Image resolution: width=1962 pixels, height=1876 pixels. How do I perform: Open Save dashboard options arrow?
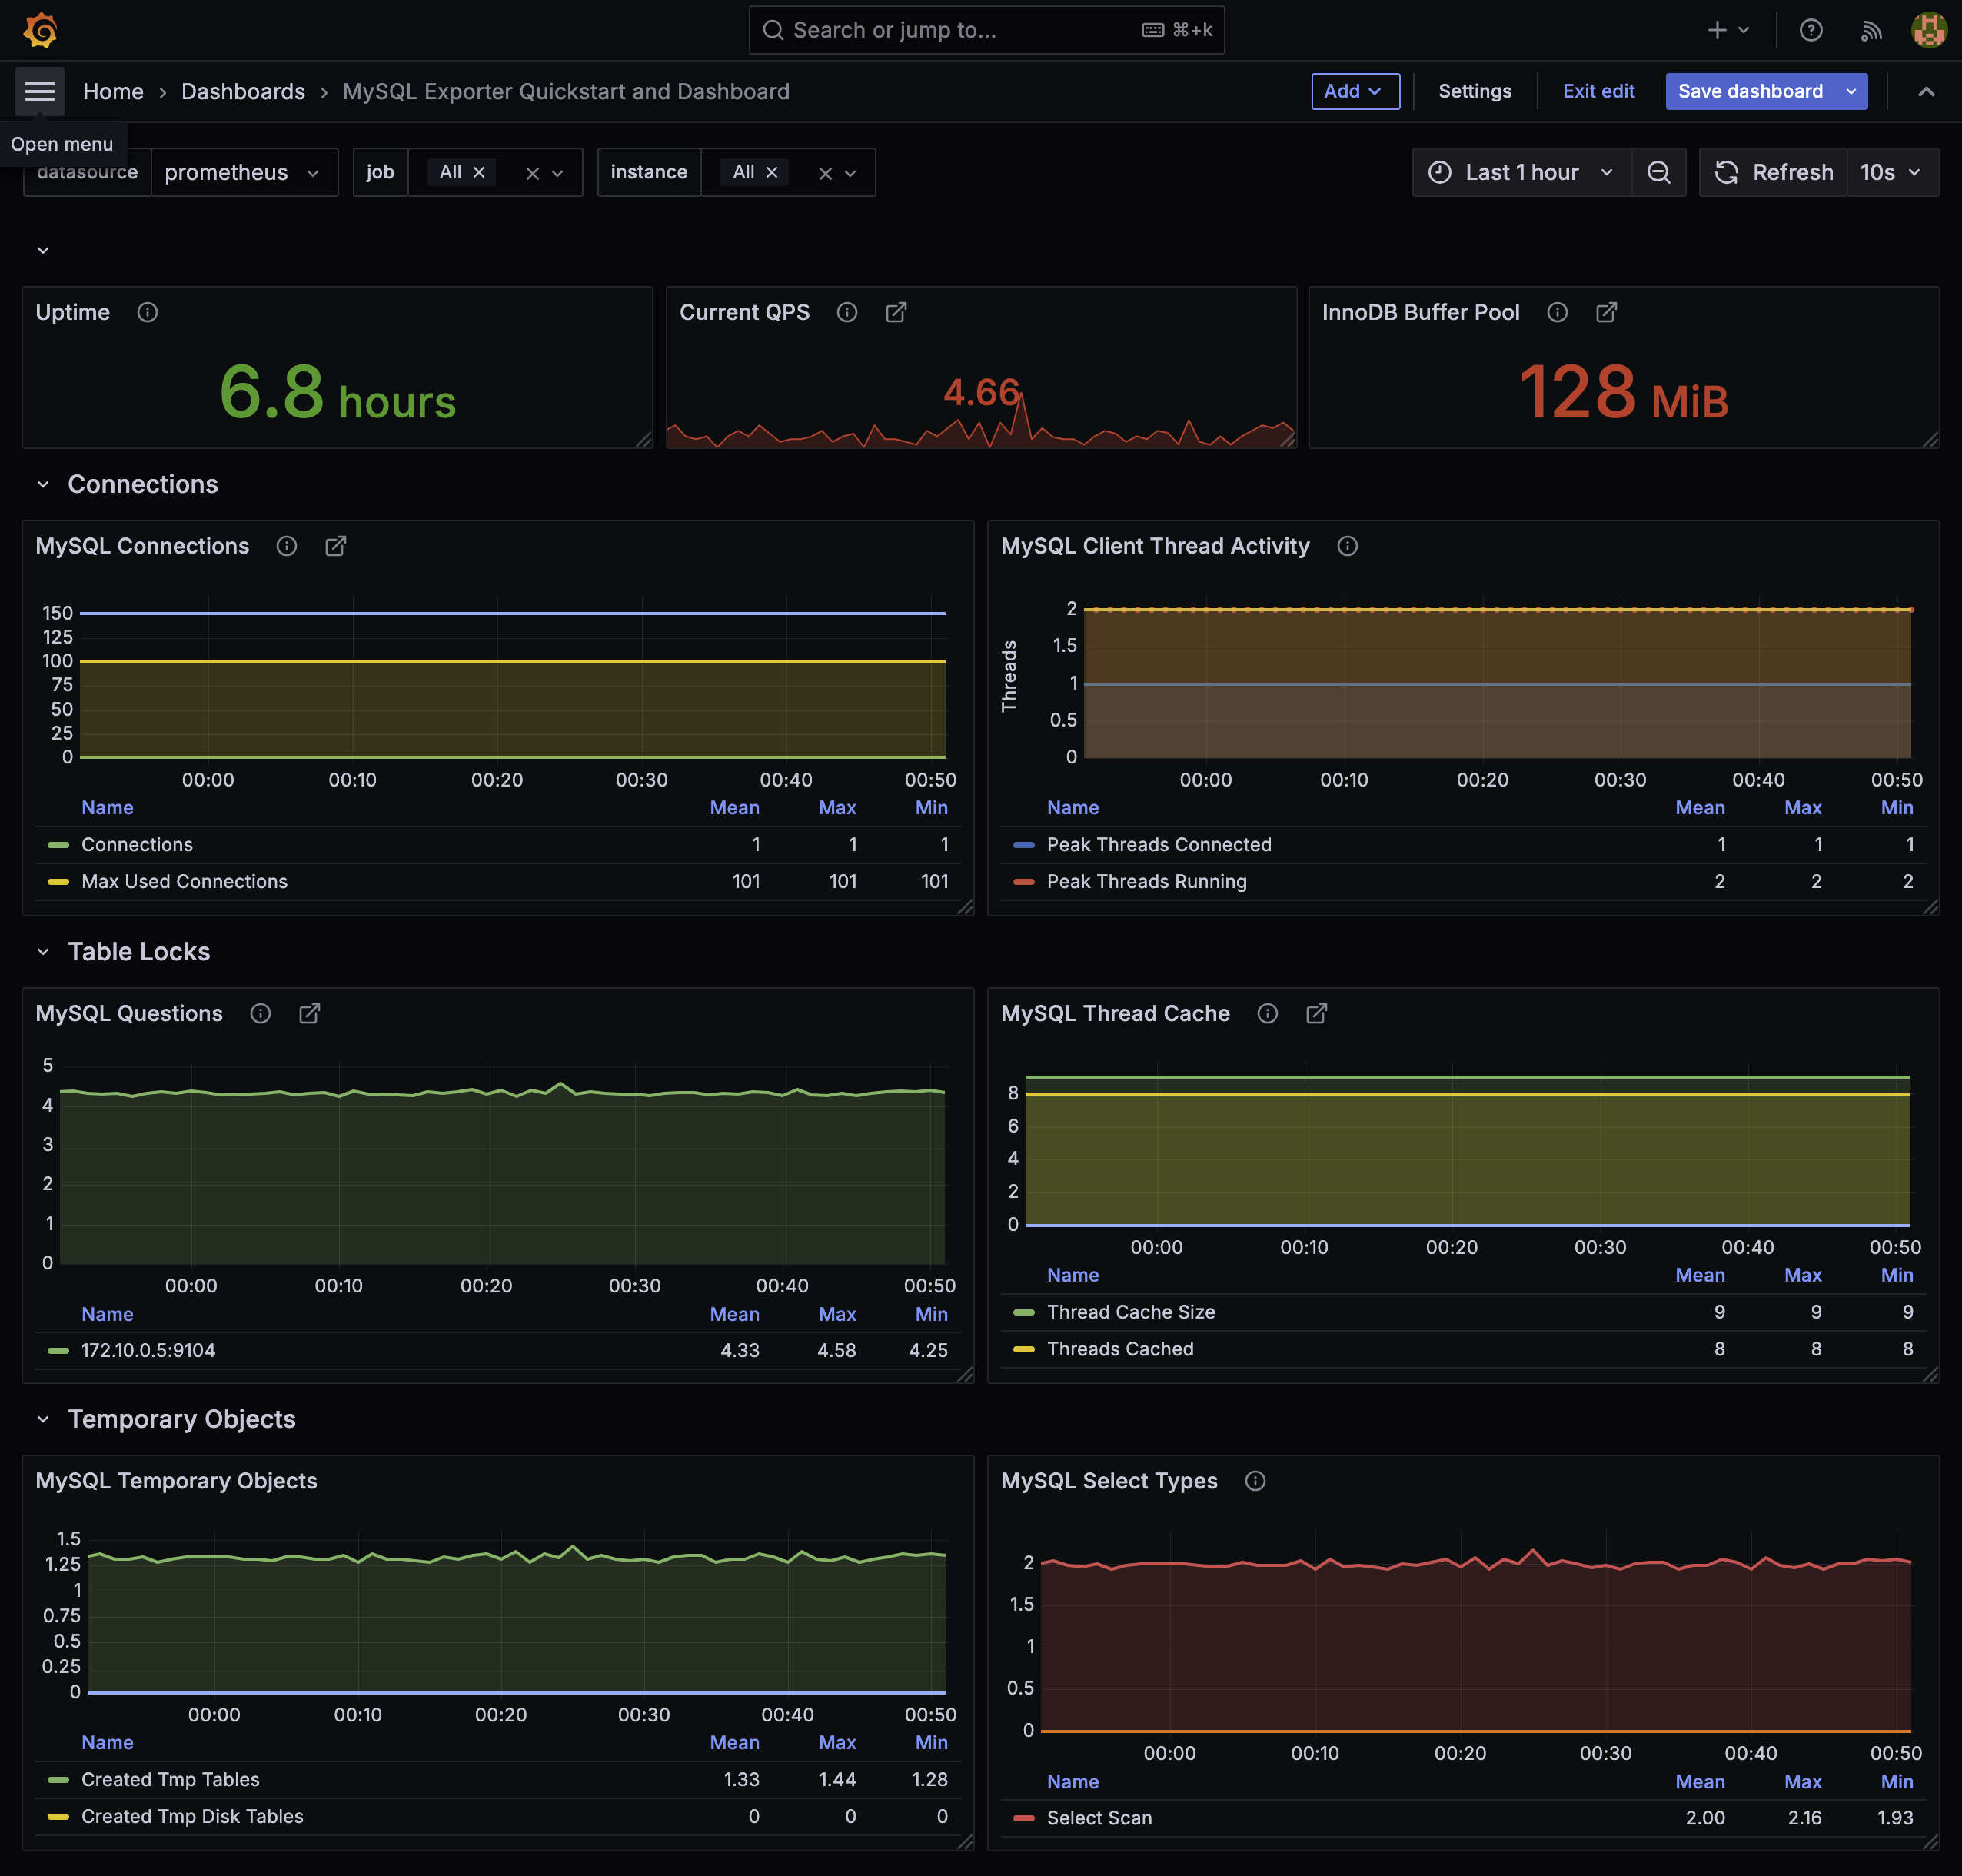1851,91
